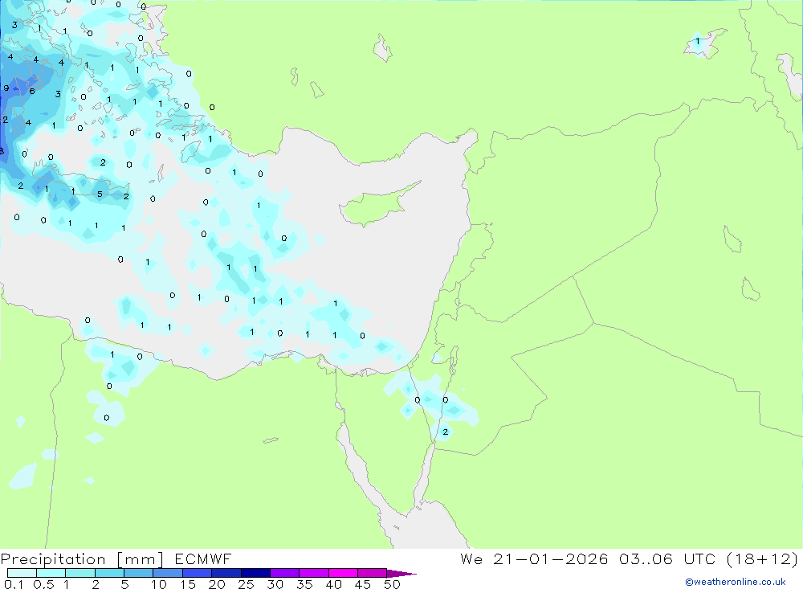803x589 pixels.
Task: Click the 15–20 mm legend color segment
Action: (x=198, y=573)
